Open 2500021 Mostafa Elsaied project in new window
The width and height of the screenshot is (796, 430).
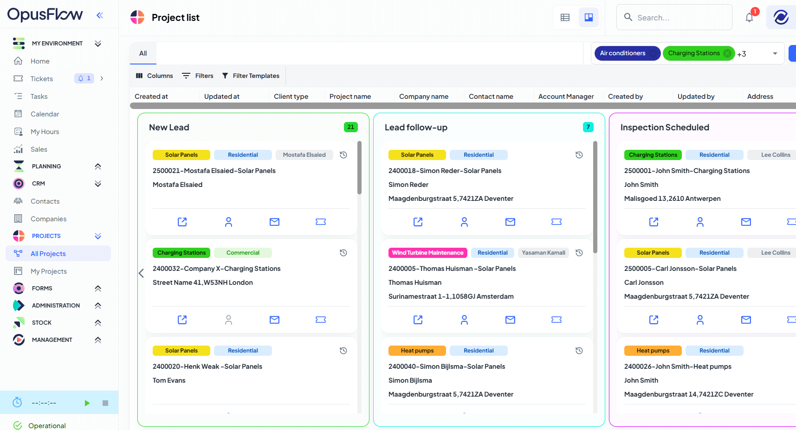click(182, 222)
